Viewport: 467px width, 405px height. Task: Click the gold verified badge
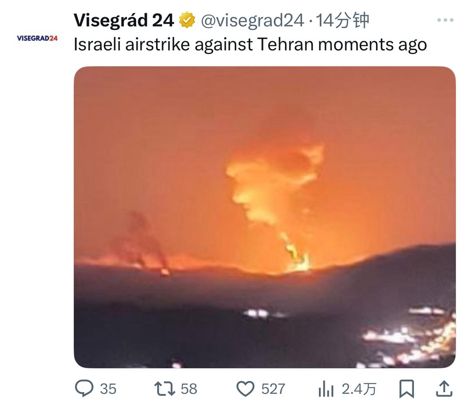pos(187,20)
